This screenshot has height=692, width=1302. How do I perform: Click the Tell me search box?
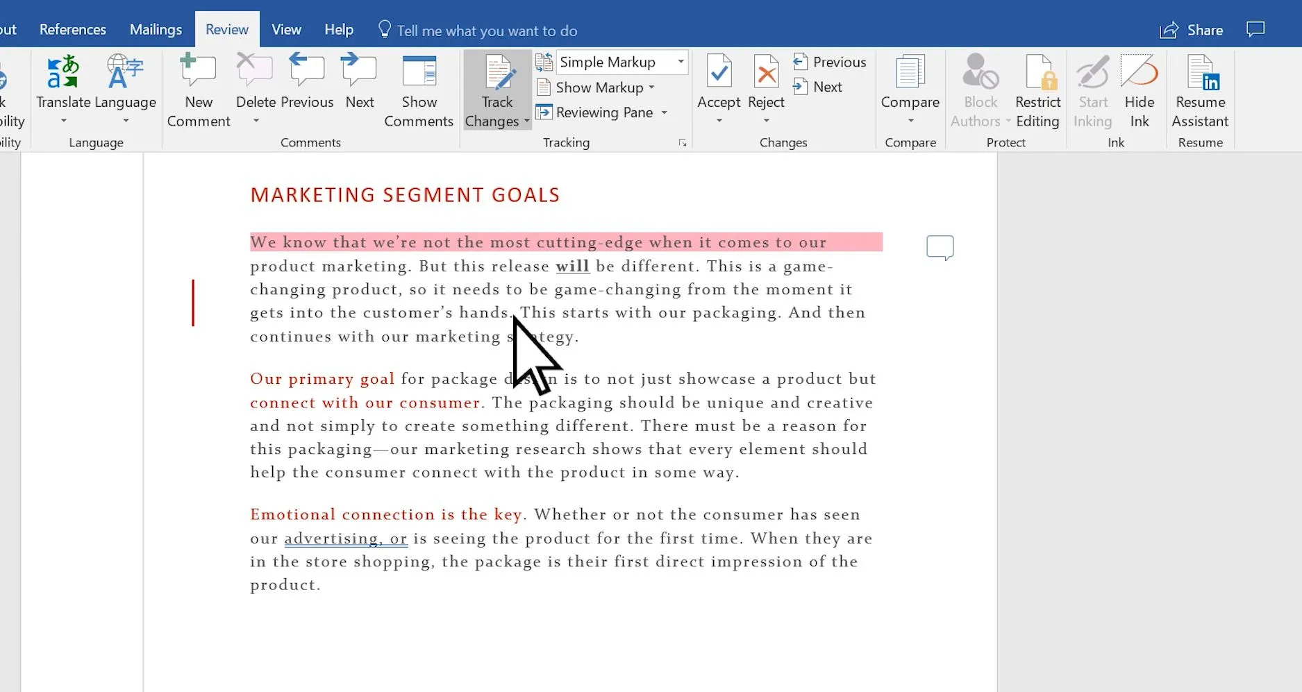[x=486, y=30]
